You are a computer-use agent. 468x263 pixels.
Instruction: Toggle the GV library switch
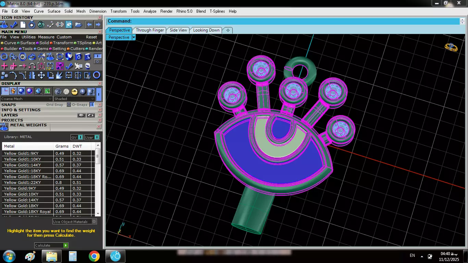(77, 137)
